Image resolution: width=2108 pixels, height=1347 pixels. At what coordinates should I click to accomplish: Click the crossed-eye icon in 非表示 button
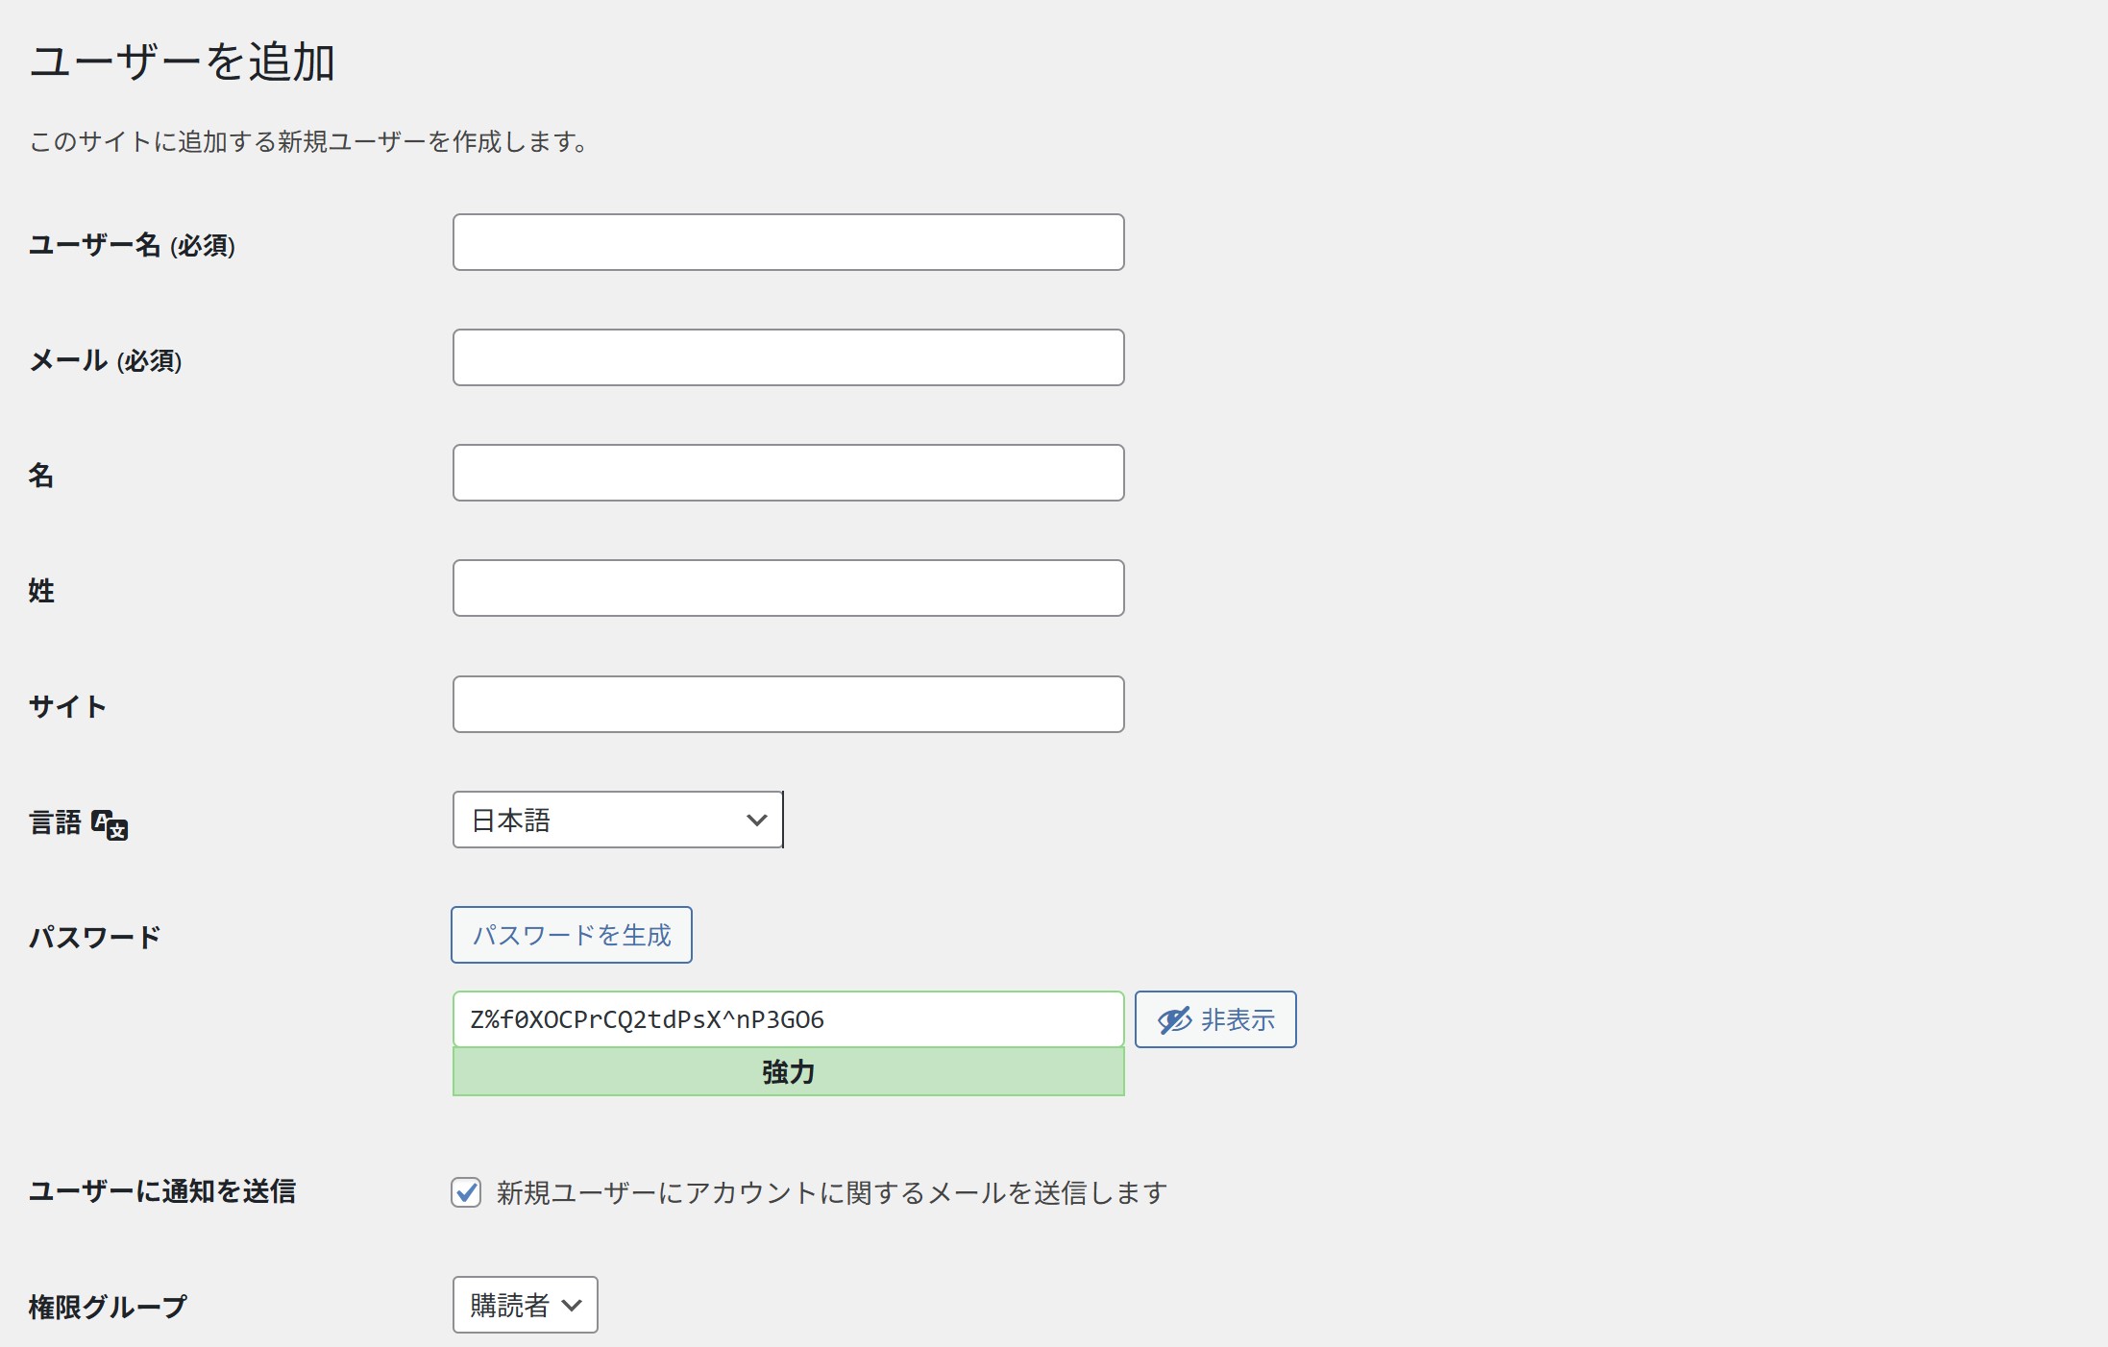[1174, 1020]
